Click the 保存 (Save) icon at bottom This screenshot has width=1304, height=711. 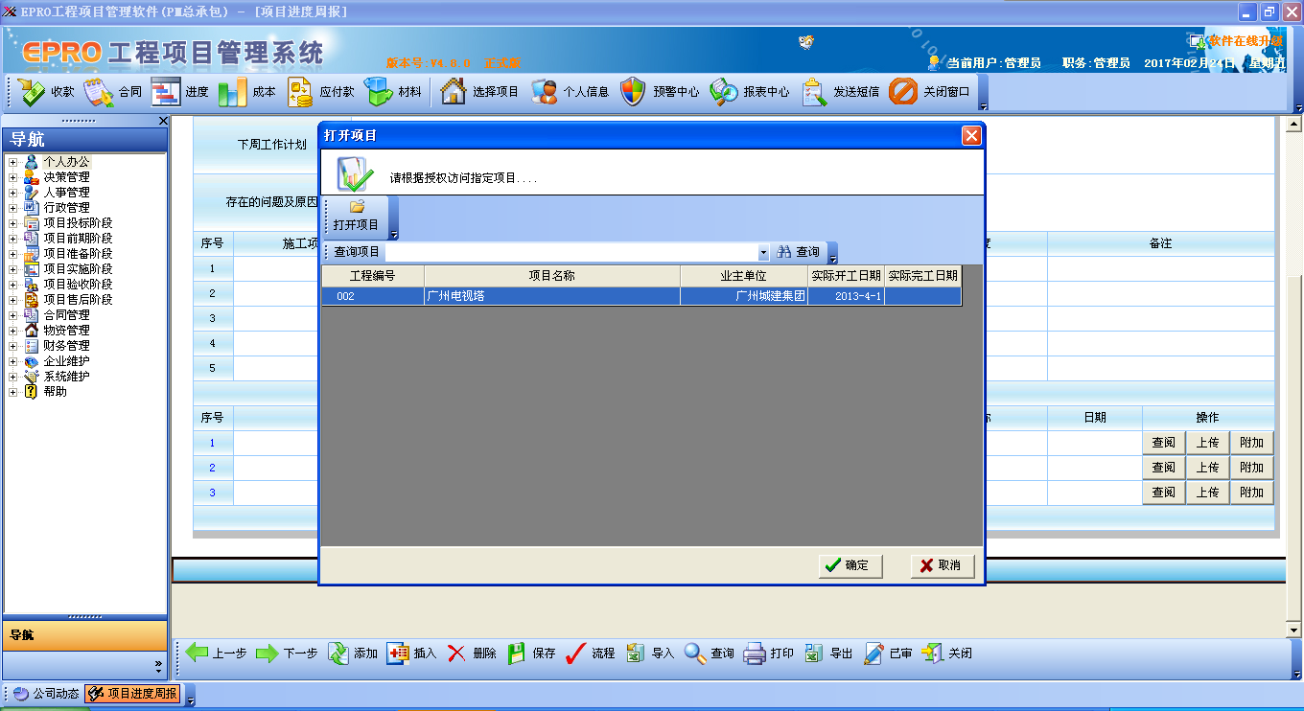pos(530,653)
